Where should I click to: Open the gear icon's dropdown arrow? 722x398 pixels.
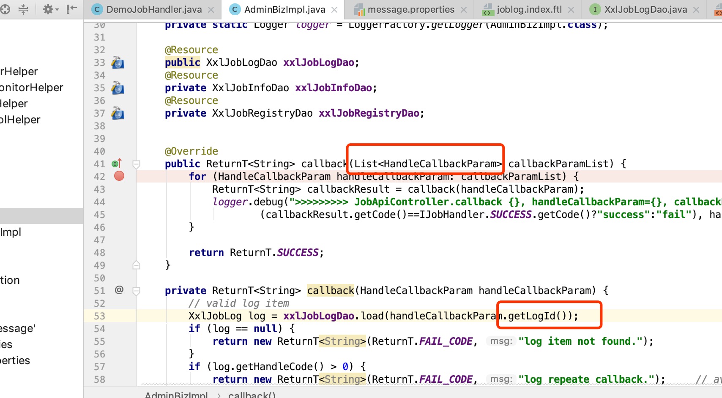(57, 10)
